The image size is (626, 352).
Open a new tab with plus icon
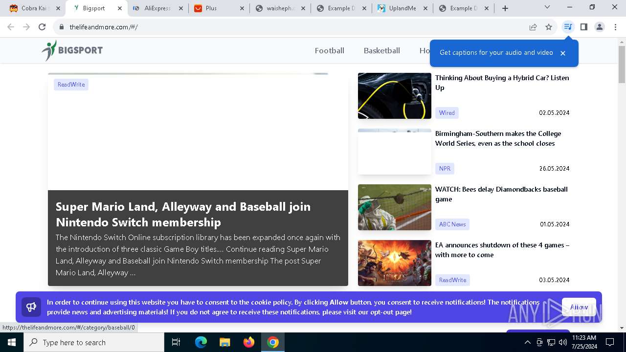click(505, 8)
